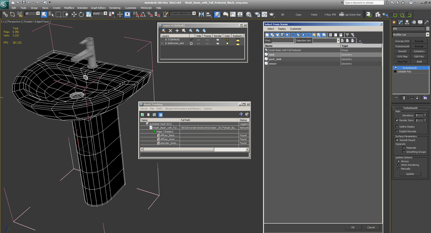
Task: Open the Graph Editors menu
Action: coord(98,8)
